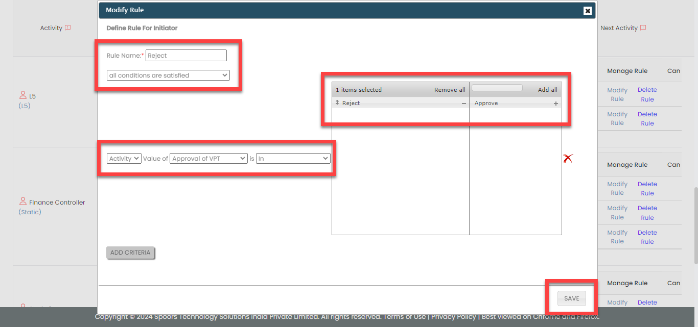
Task: Open the 'Approval of VPT' dropdown
Action: coord(208,159)
